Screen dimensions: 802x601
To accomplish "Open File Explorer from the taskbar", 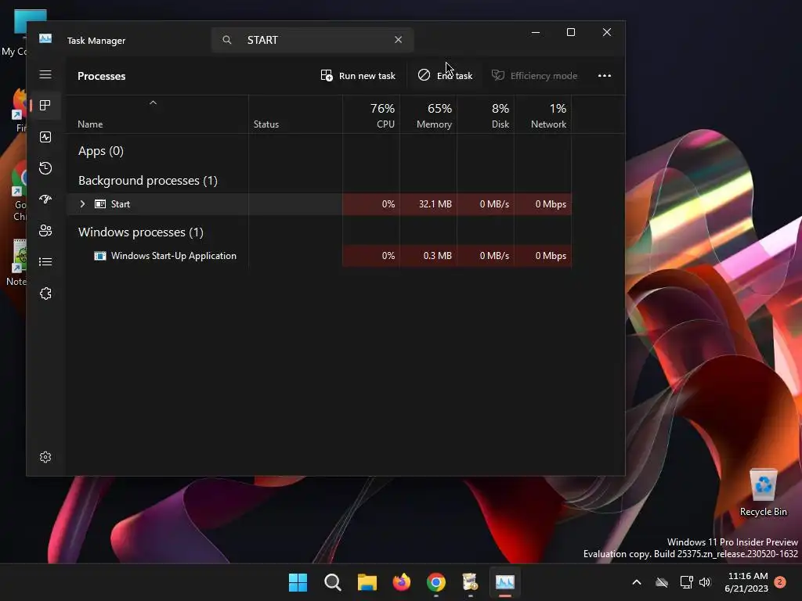I will point(367,582).
